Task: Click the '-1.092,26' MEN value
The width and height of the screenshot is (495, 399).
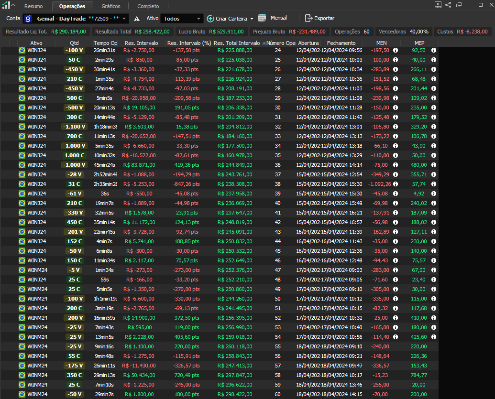Action: [379, 184]
